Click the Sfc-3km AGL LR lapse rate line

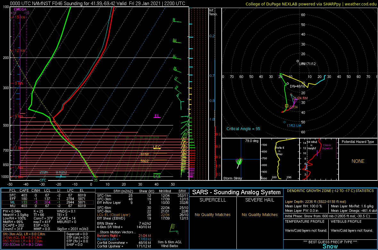[x=24, y=234]
